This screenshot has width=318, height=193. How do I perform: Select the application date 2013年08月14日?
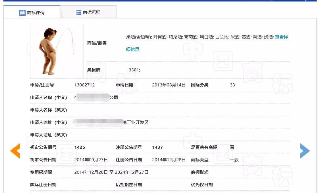point(169,85)
